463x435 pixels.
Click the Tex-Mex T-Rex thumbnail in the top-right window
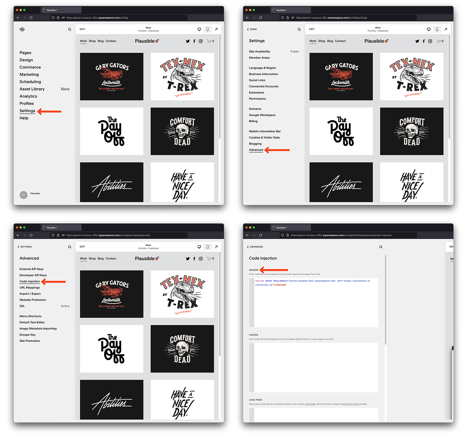411,77
